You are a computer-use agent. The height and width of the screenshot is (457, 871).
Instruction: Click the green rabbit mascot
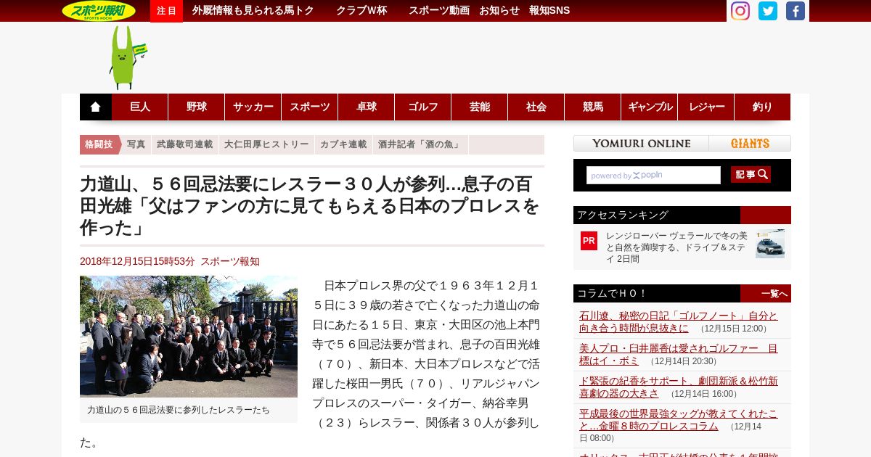click(126, 57)
